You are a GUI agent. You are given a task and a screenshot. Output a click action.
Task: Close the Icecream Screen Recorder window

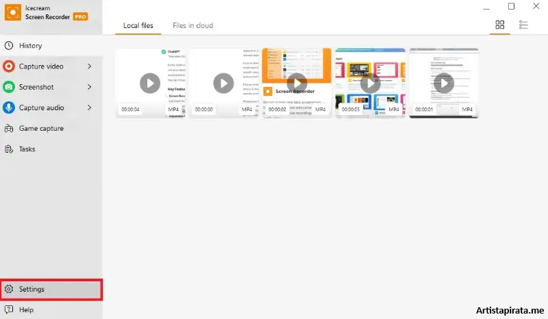(536, 6)
